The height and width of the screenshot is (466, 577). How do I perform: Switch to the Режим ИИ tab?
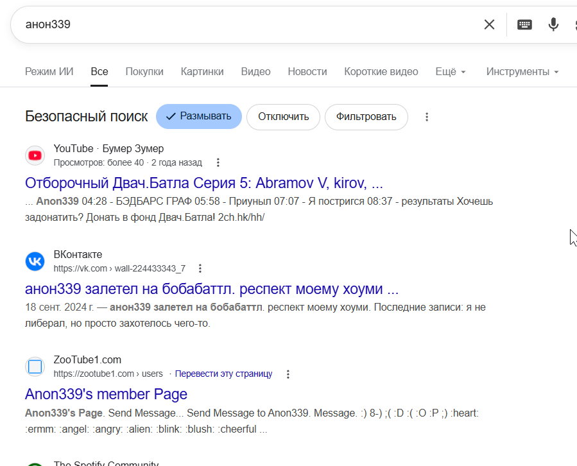(49, 71)
